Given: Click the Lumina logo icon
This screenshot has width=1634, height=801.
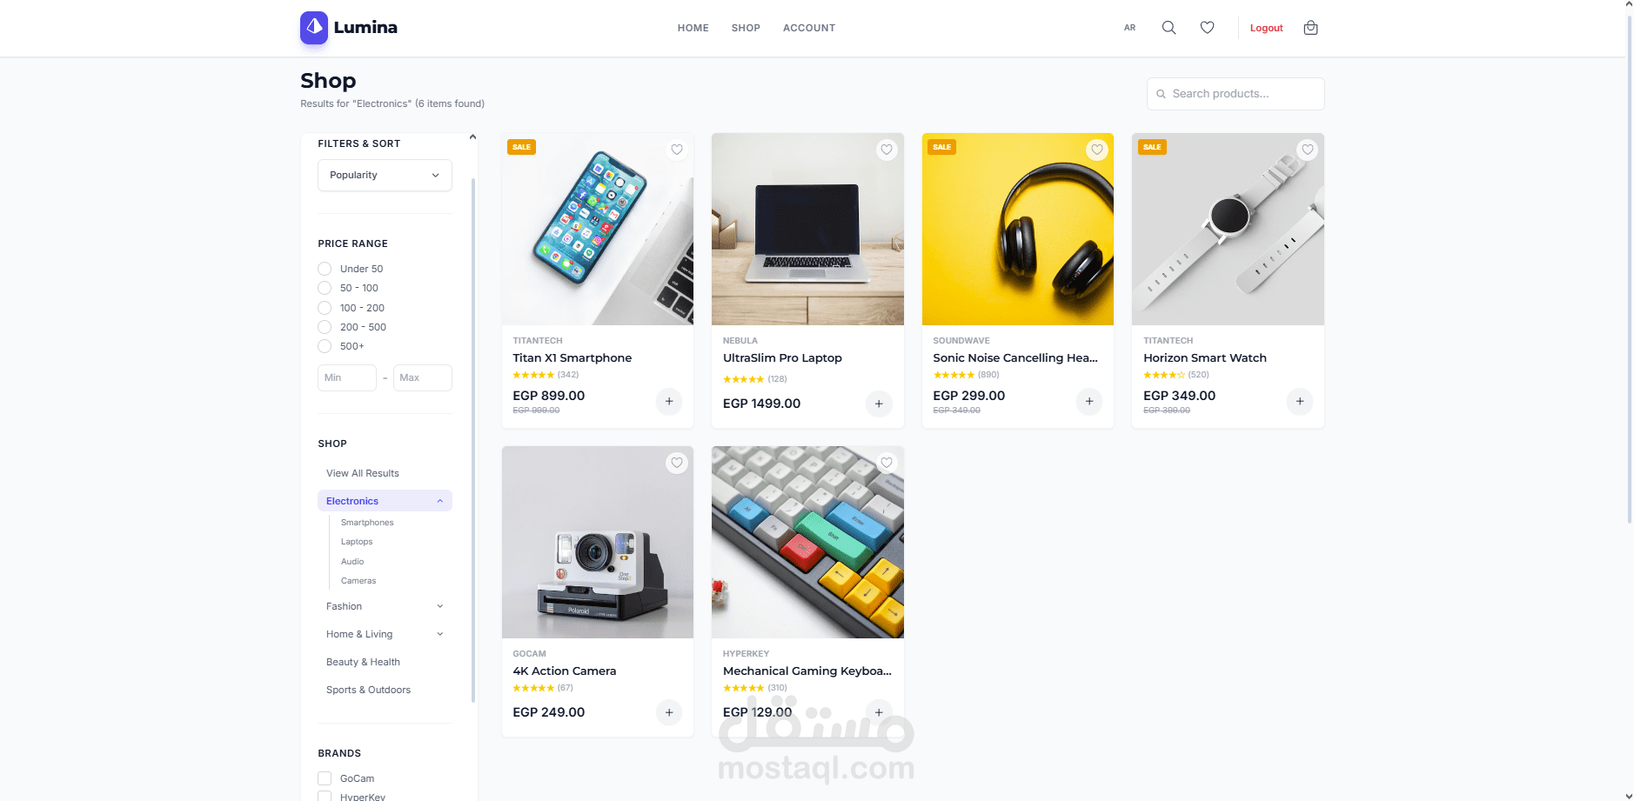Looking at the screenshot, I should [314, 28].
